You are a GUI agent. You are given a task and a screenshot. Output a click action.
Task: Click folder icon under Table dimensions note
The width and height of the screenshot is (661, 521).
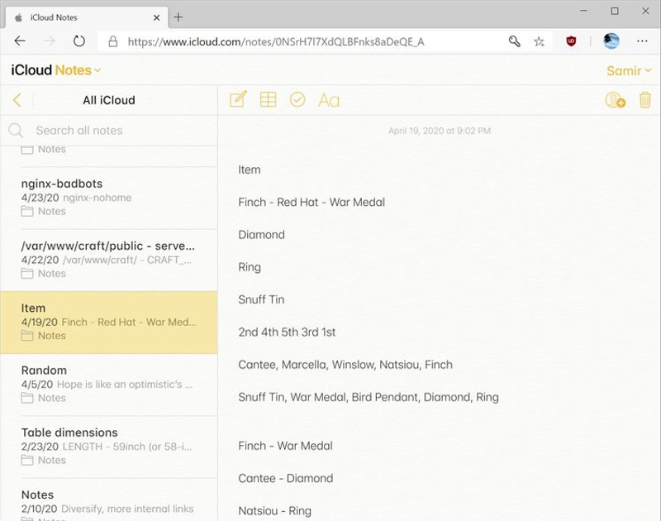point(27,461)
